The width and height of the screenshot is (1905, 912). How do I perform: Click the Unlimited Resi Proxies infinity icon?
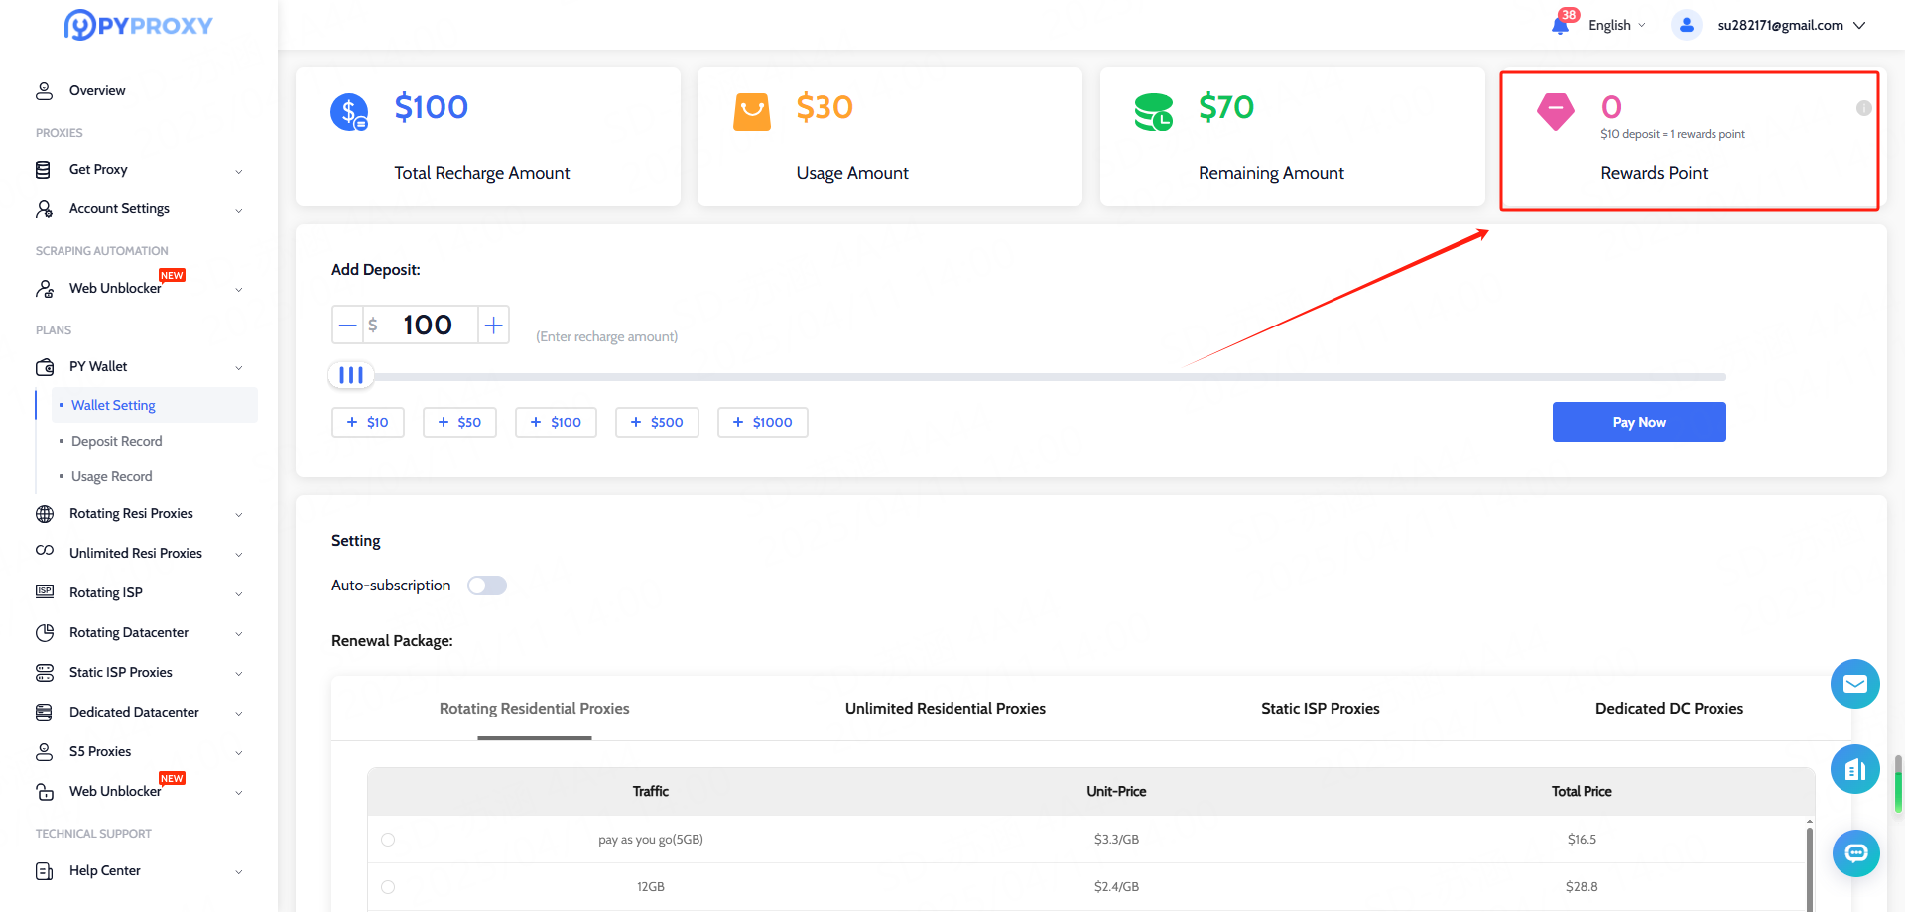tap(45, 551)
